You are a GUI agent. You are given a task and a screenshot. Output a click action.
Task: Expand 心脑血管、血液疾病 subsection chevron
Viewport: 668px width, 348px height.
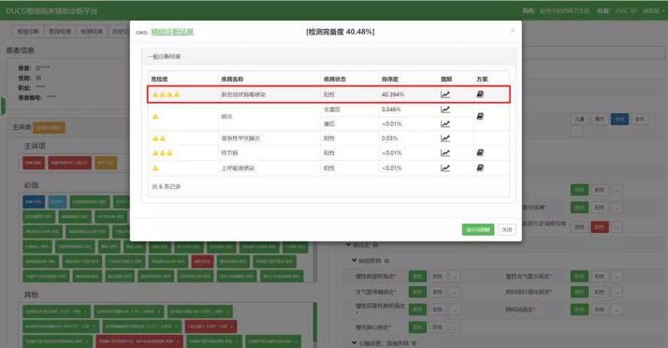point(354,342)
